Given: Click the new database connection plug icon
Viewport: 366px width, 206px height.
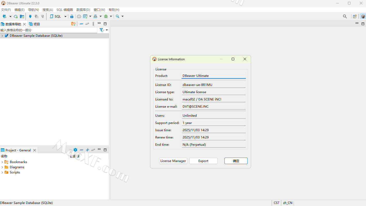Looking at the screenshot, I should point(4,16).
